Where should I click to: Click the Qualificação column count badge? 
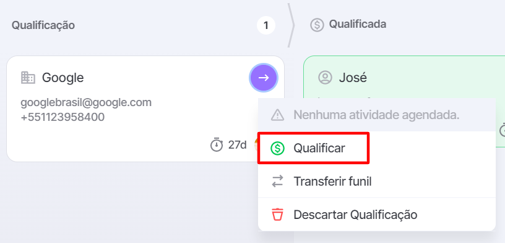pyautogui.click(x=266, y=26)
